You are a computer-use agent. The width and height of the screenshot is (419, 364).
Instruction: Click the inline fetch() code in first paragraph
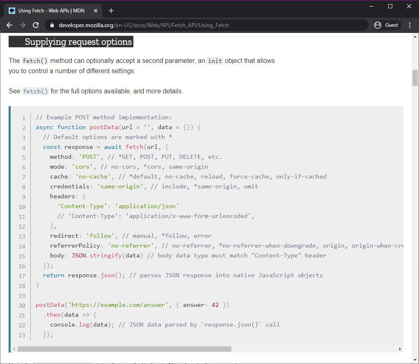pyautogui.click(x=35, y=61)
